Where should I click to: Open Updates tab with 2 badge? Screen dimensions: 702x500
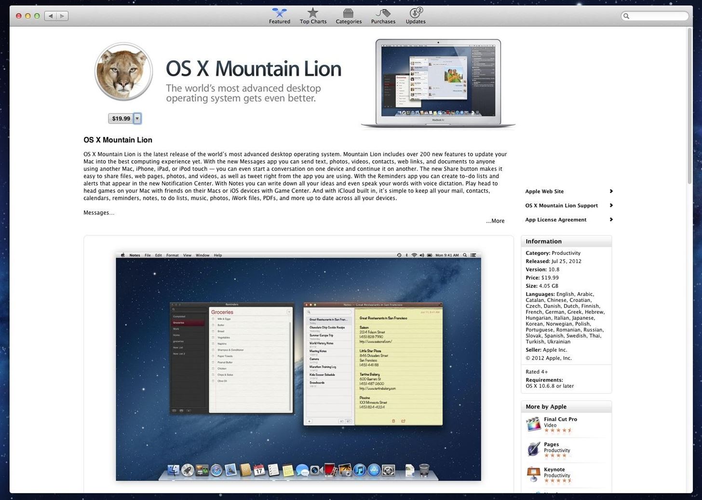(x=415, y=16)
